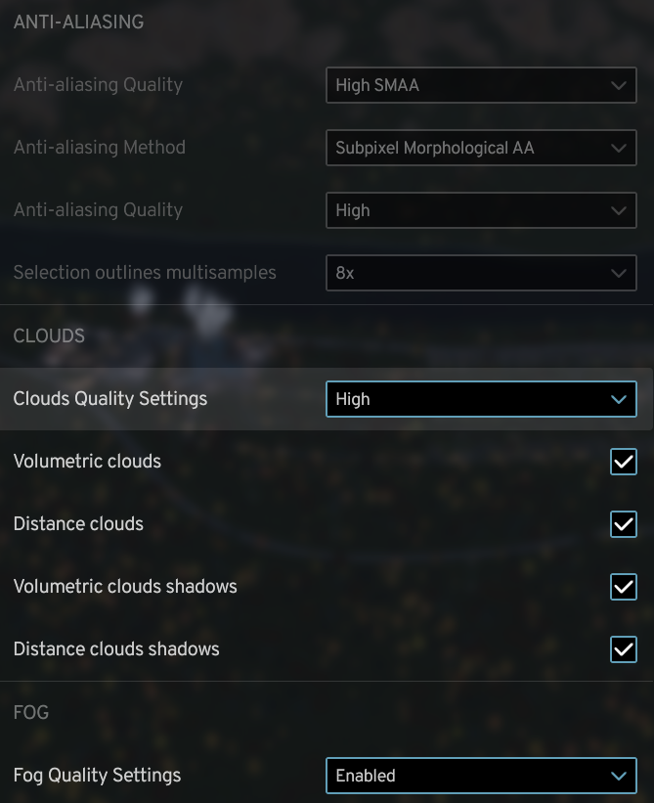Screen dimensions: 654x803
Task: Uncheck the Volumetric clouds checkbox
Action: [x=623, y=462]
